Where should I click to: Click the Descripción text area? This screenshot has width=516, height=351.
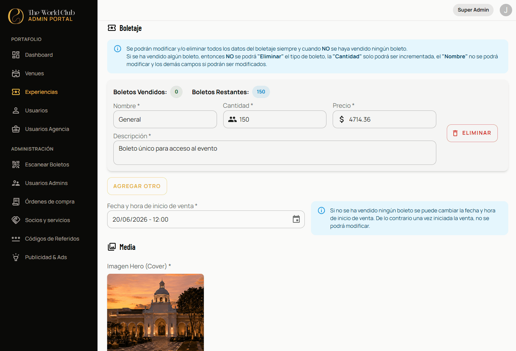tap(275, 153)
